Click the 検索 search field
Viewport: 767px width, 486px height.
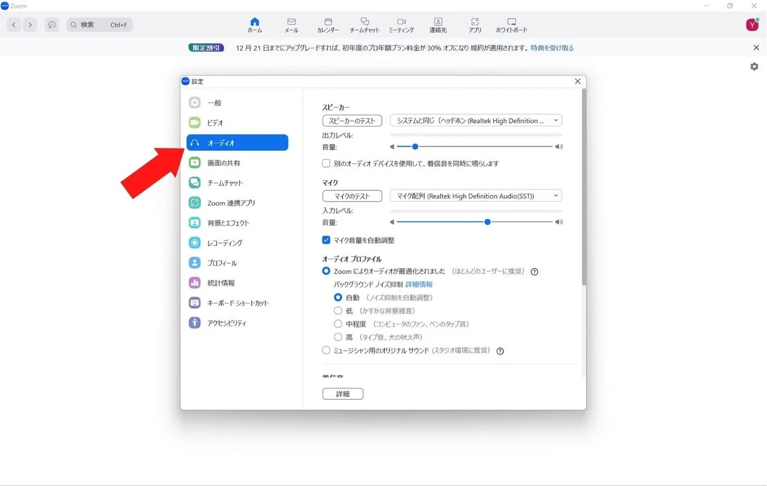[x=99, y=25]
